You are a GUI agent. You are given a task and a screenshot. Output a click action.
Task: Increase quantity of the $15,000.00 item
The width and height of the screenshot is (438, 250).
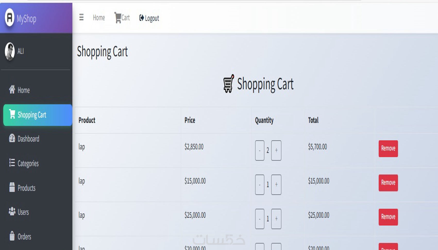coord(276,185)
